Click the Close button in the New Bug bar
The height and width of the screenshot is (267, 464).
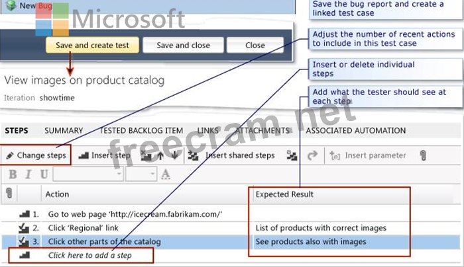(x=255, y=45)
